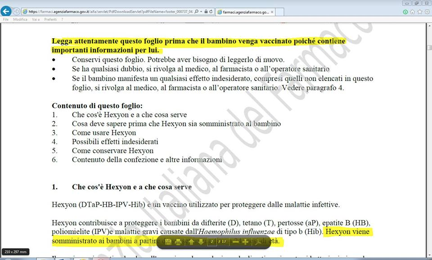Open Favorites with the star icon

pyautogui.click(x=419, y=12)
